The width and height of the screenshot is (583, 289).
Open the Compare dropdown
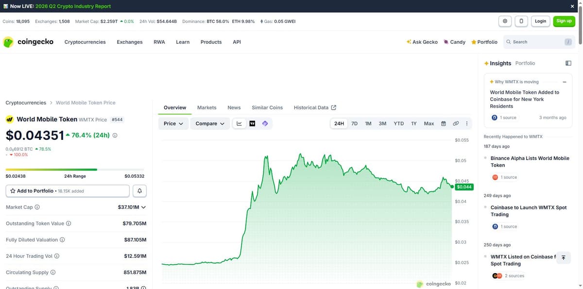tap(210, 123)
